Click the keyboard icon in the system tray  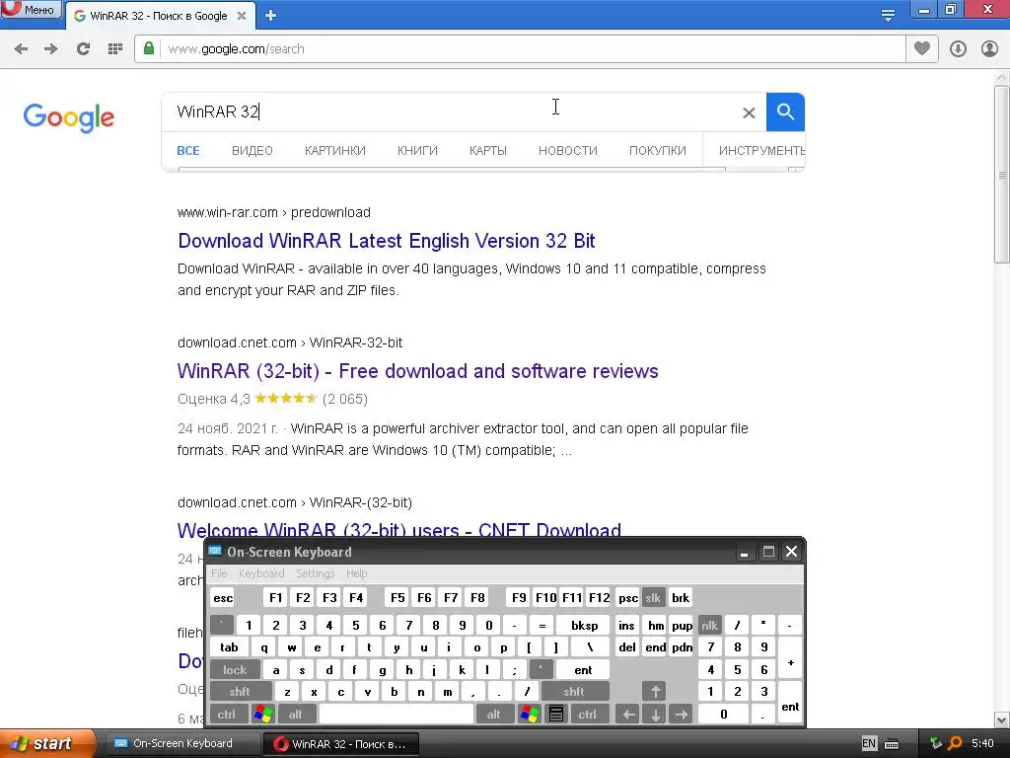pyautogui.click(x=892, y=744)
